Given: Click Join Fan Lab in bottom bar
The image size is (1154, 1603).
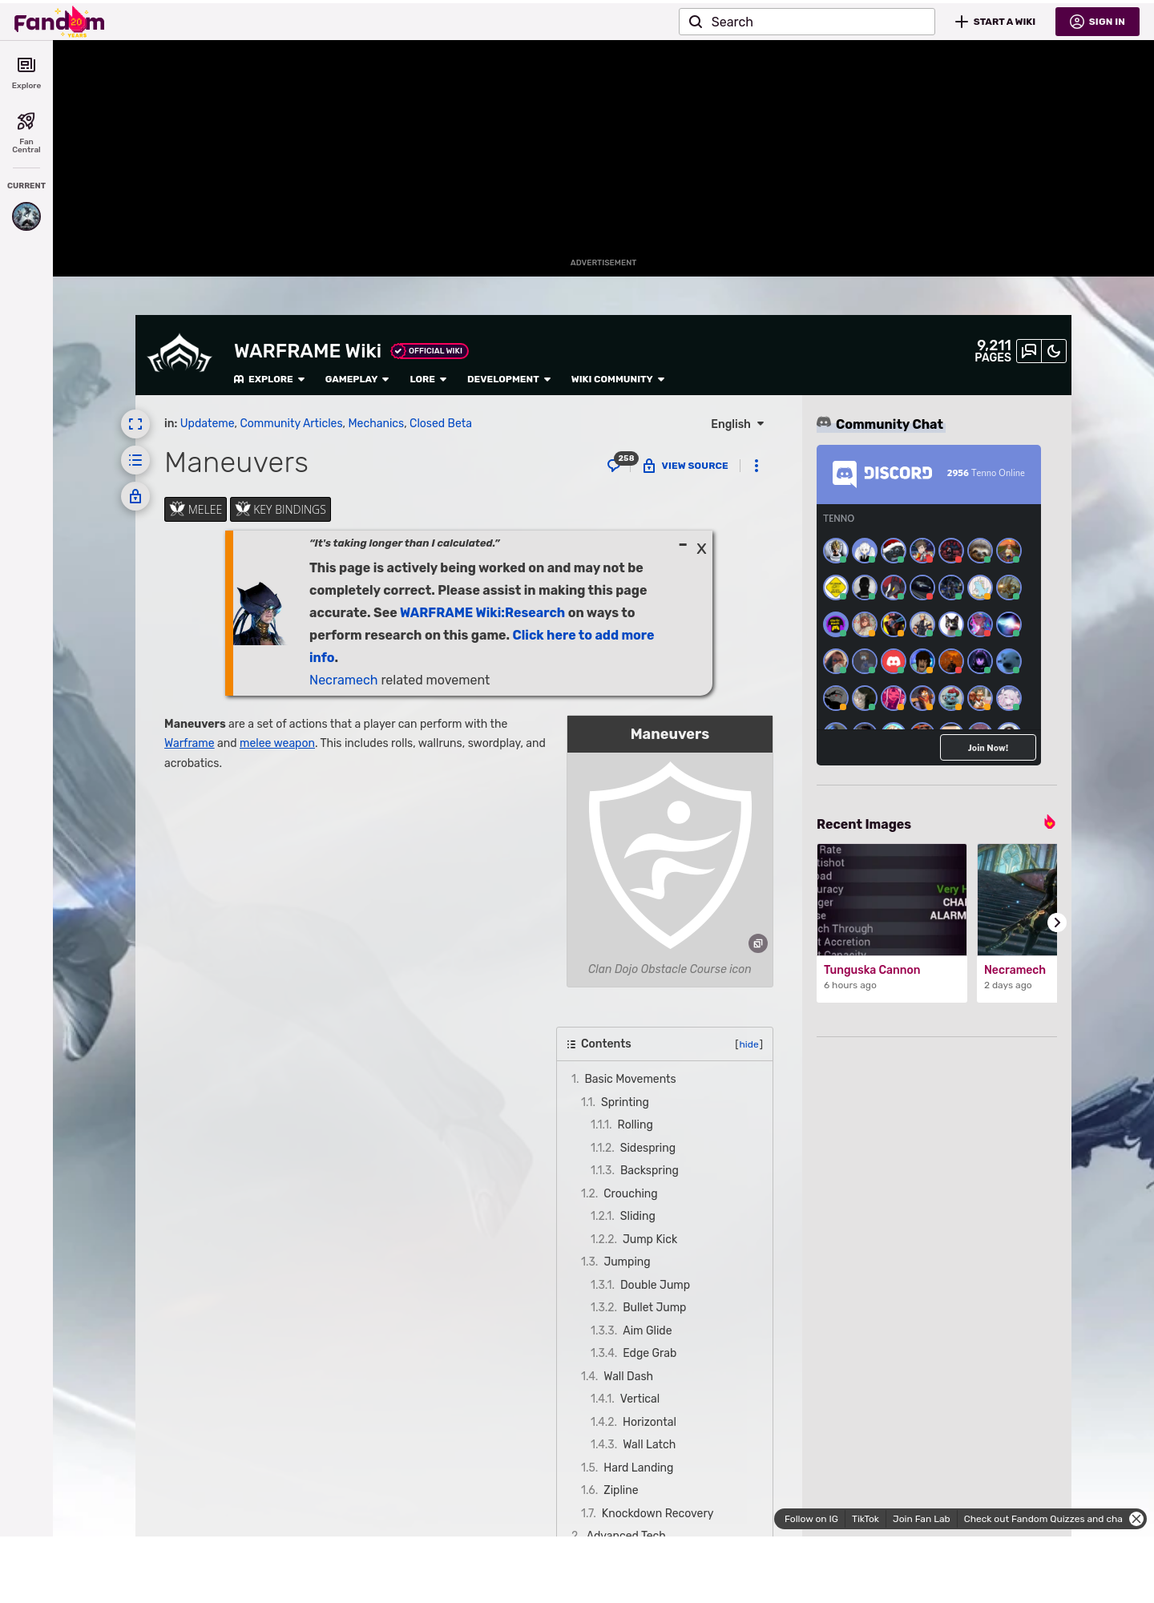Looking at the screenshot, I should (921, 1519).
